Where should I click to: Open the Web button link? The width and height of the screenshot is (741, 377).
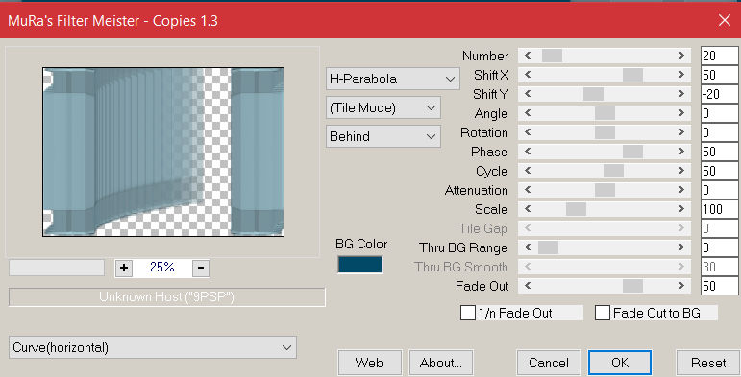point(370,363)
